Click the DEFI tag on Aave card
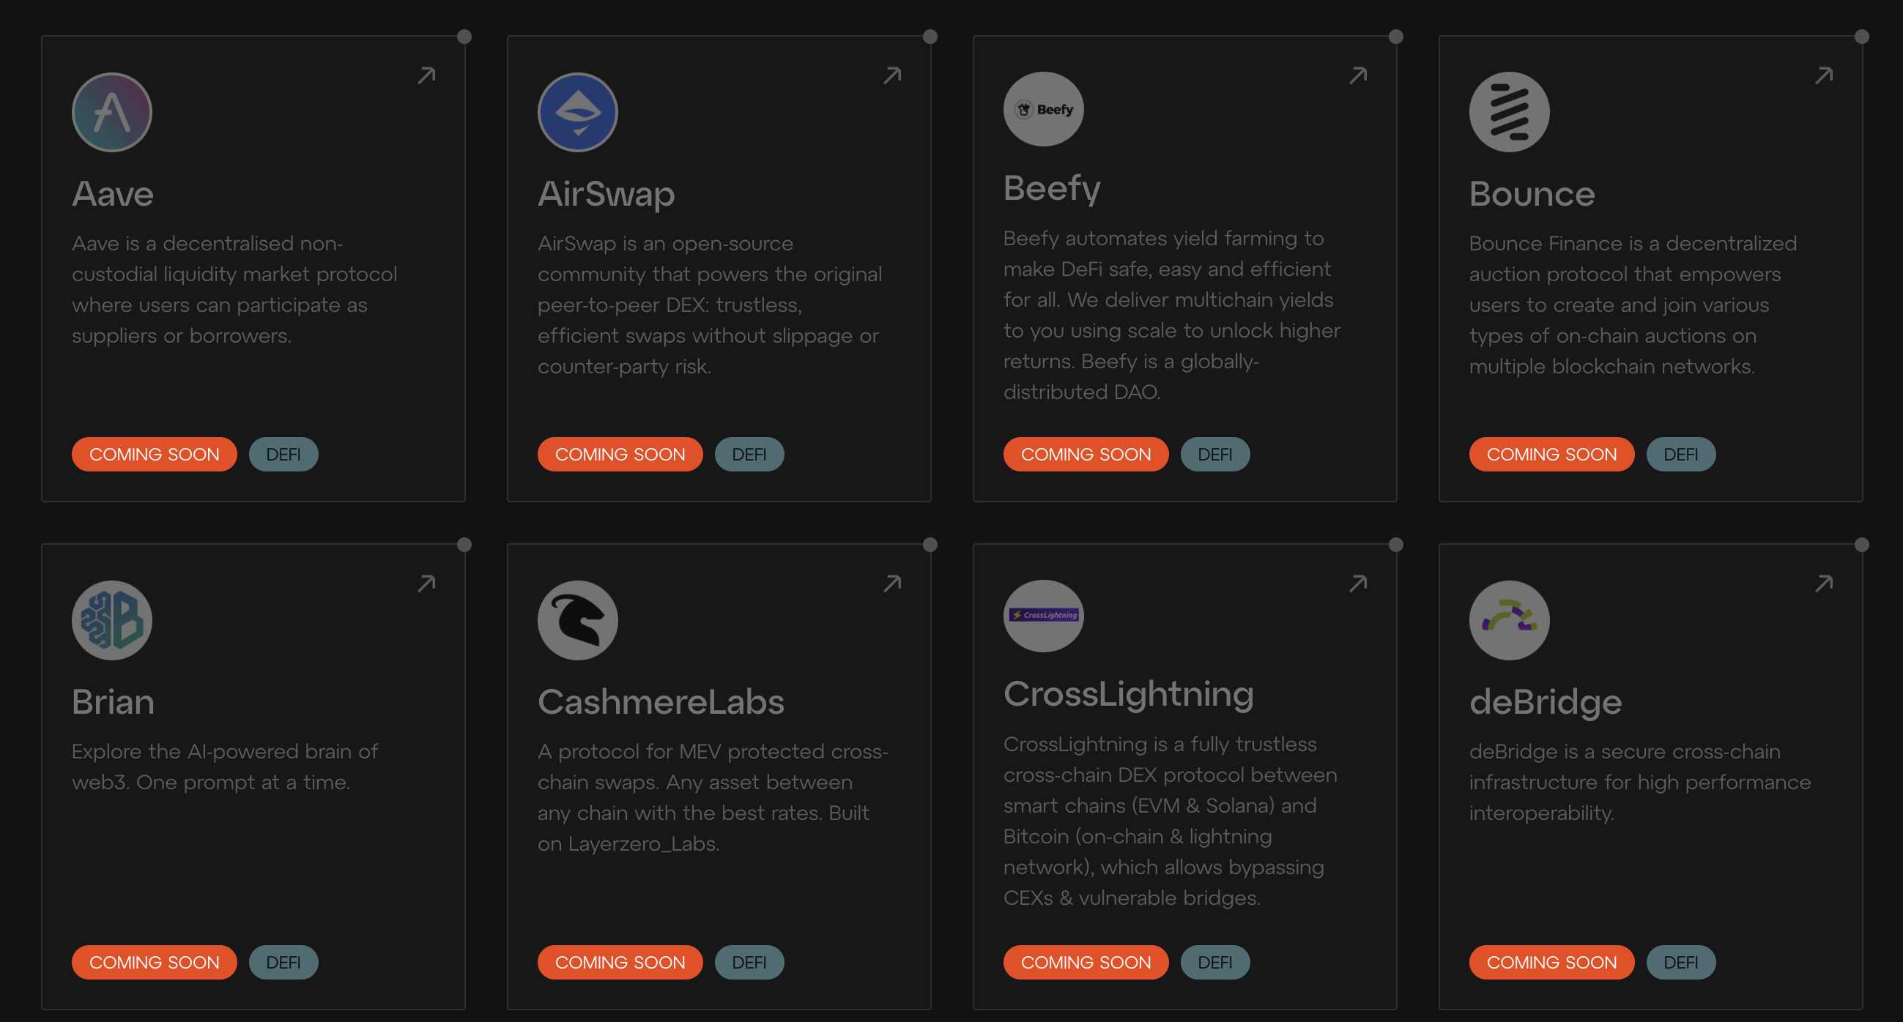This screenshot has height=1022, width=1903. coord(283,454)
